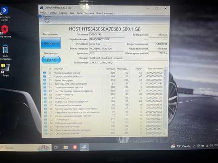Click the SMART list scroll down arrow
This screenshot has height=163, width=218.
(x=165, y=133)
